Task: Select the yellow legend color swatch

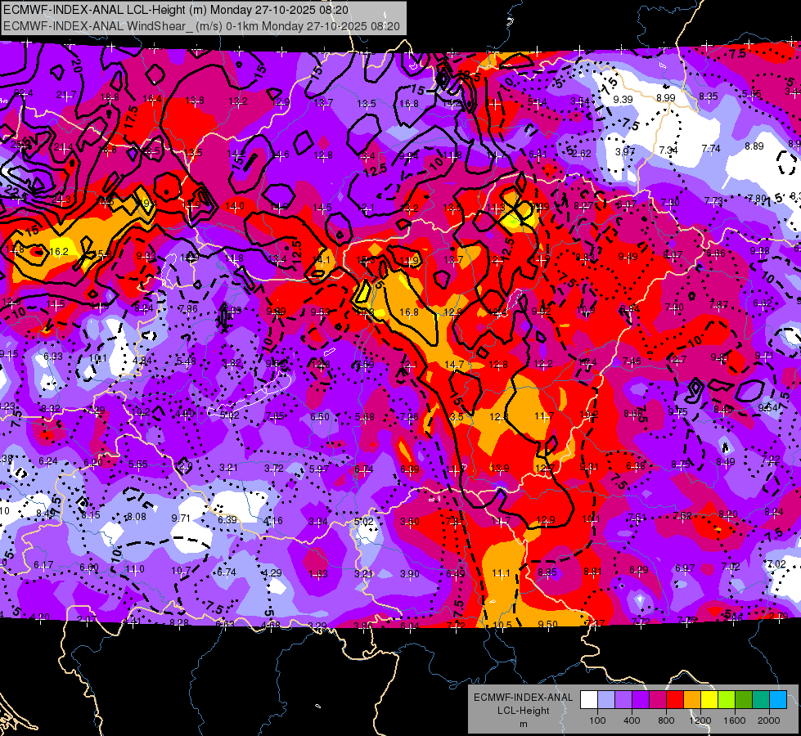Action: [709, 700]
